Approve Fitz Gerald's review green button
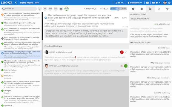 click(x=126, y=66)
